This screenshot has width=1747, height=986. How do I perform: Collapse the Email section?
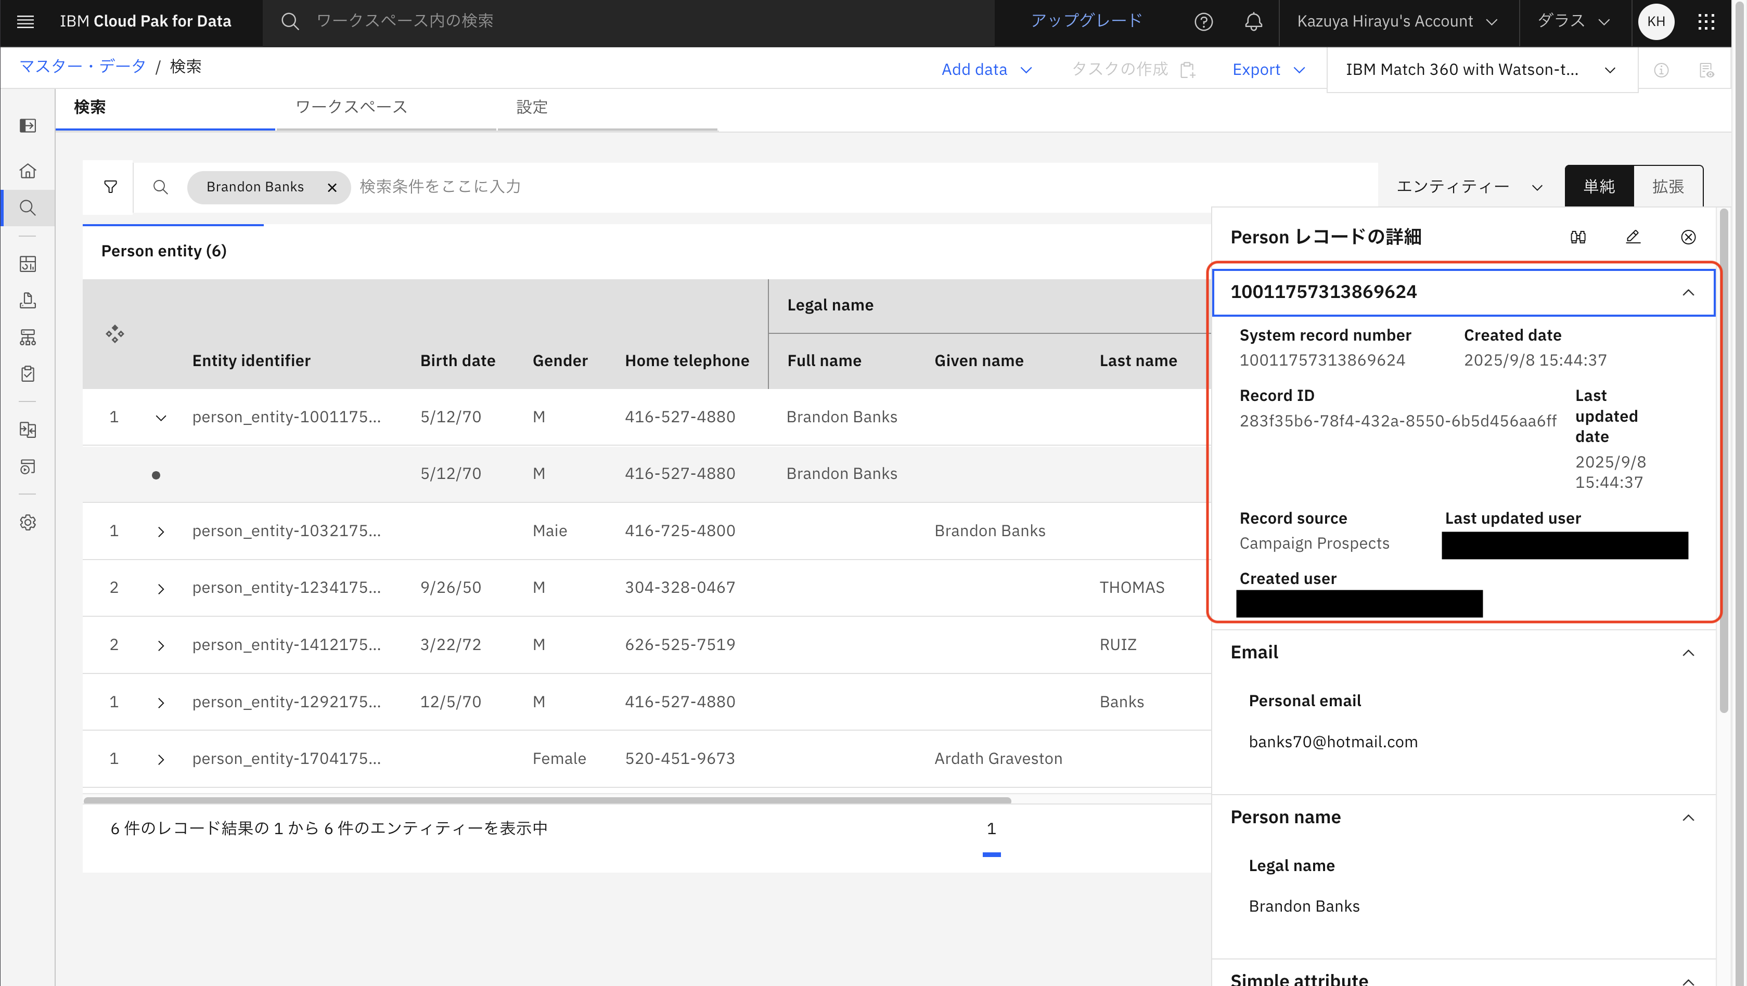point(1688,652)
